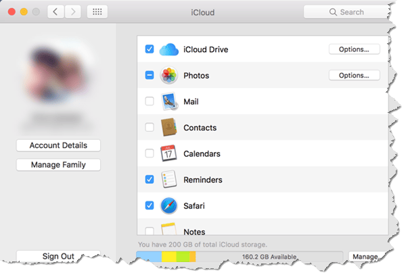Click the yellow storage bar segment
The height and width of the screenshot is (279, 410).
[169, 257]
